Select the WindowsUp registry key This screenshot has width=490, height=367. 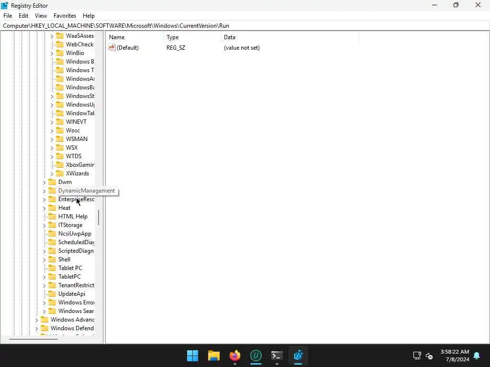[80, 105]
